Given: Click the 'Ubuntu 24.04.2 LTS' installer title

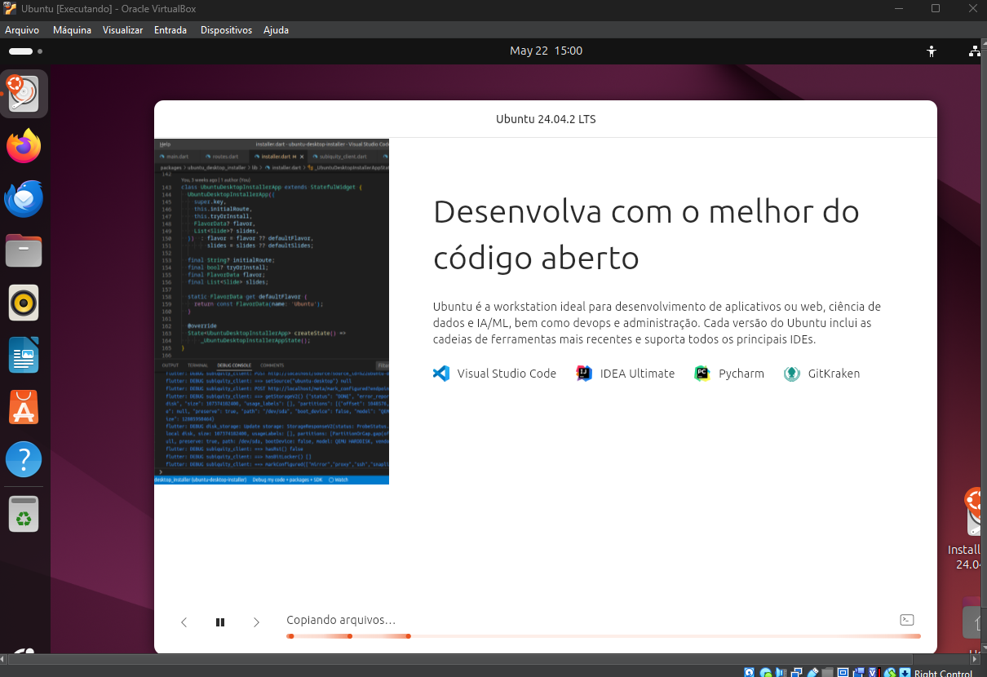Looking at the screenshot, I should 546,119.
